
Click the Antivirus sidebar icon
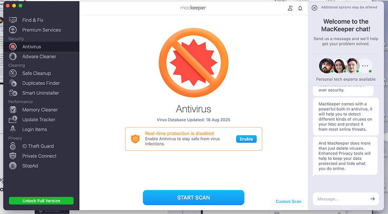pos(13,47)
